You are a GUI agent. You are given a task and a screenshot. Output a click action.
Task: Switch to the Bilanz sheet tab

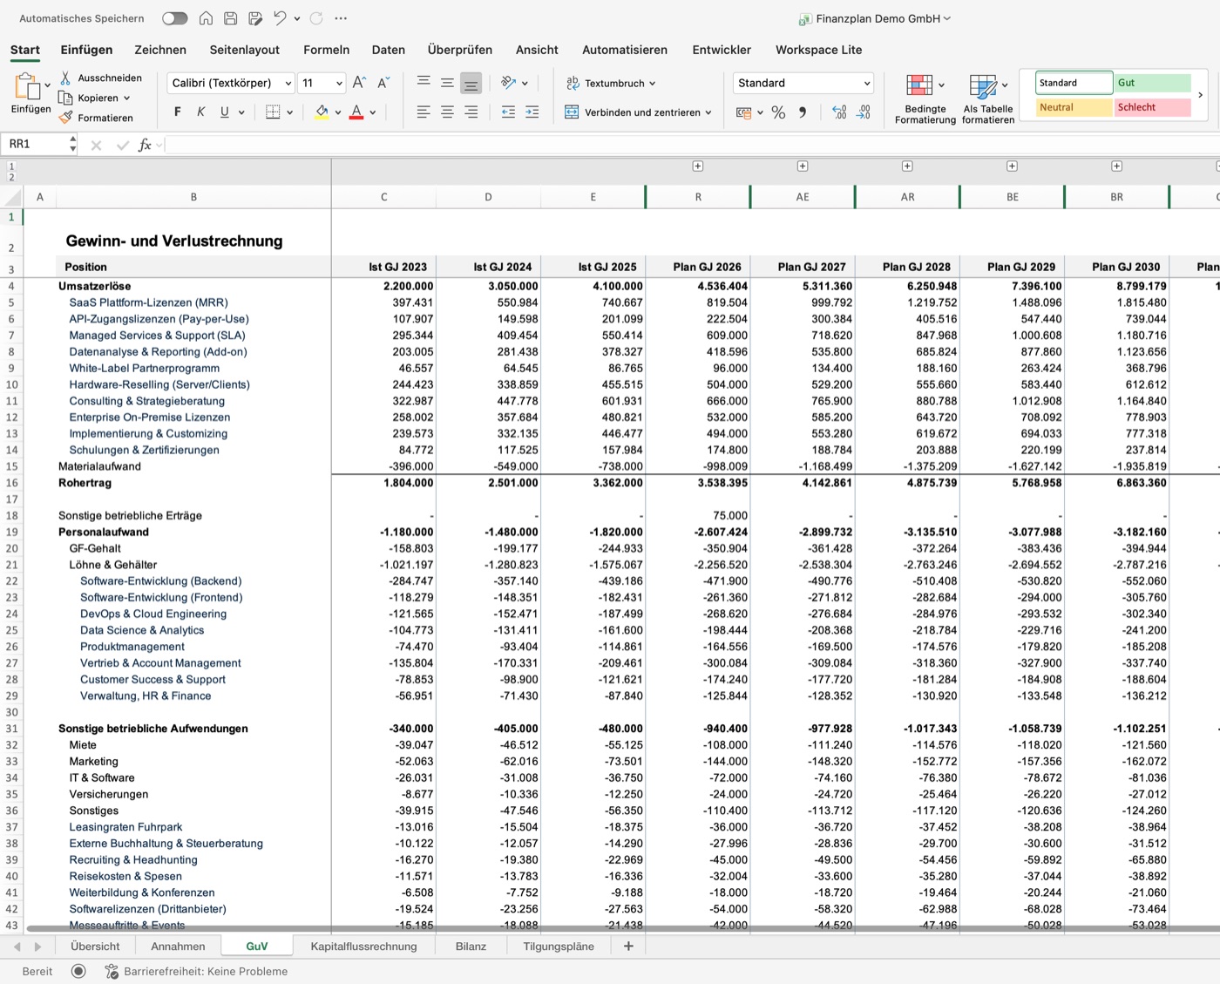tap(471, 946)
